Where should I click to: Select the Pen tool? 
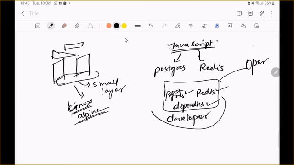click(51, 26)
